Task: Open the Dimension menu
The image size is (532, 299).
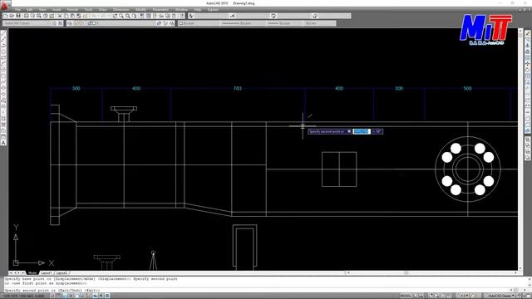Action: click(x=121, y=9)
